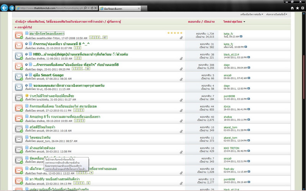This screenshot has height=191, width=306.
Task: Open last poster profile pom9098 31-05-2011
Action: pos(229,96)
